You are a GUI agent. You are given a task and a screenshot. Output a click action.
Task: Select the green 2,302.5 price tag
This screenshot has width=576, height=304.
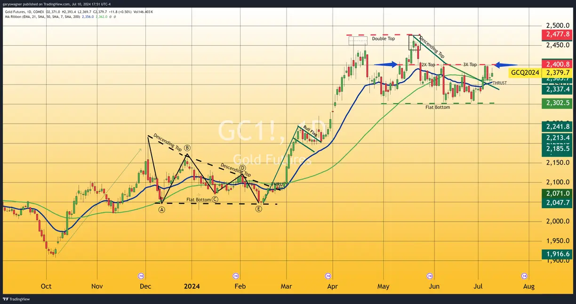pyautogui.click(x=558, y=103)
